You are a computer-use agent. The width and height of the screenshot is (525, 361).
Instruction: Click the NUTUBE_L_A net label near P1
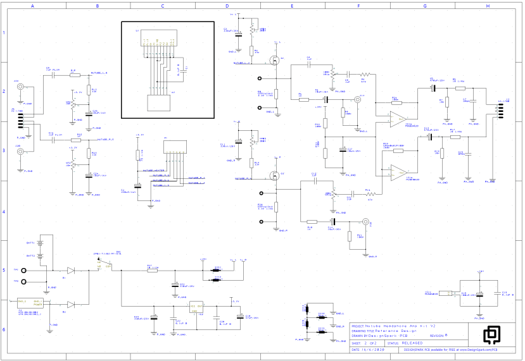196,183
